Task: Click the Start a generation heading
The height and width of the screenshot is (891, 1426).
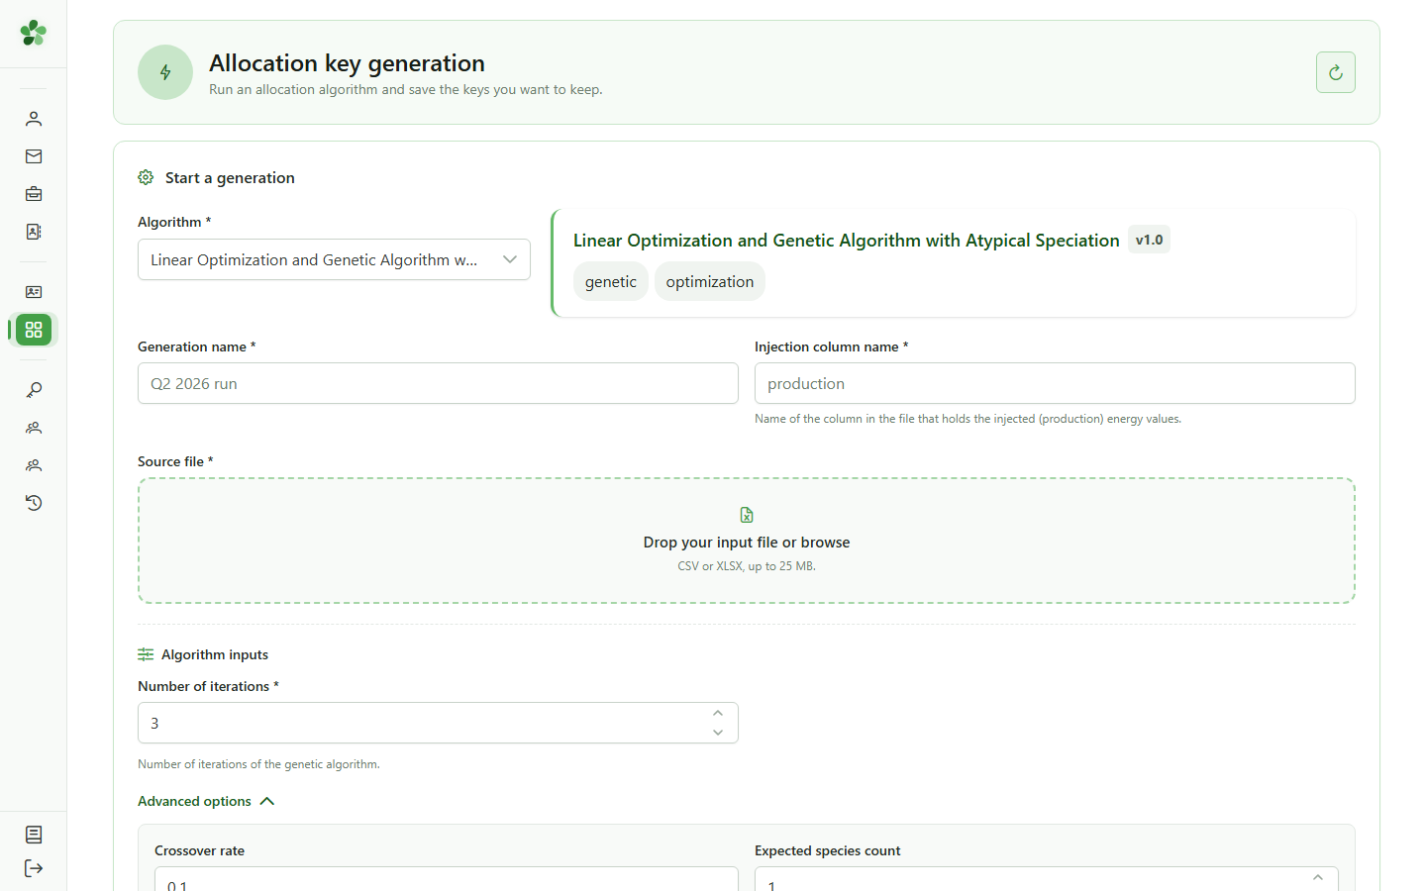Action: pos(230,178)
